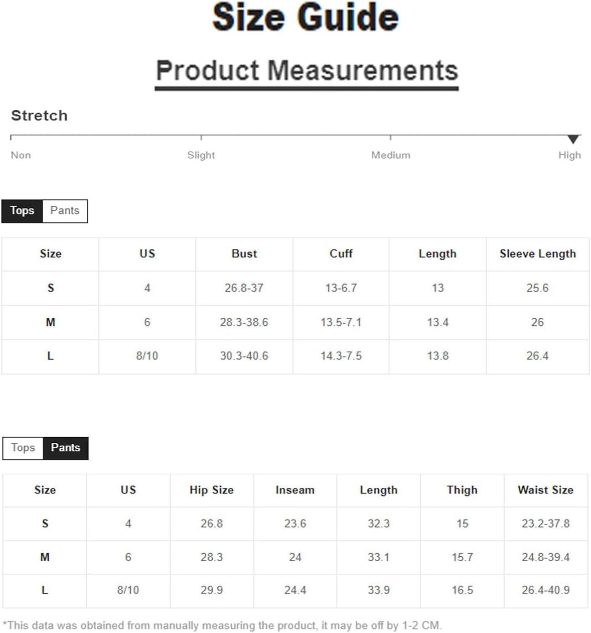
Task: Select the Waist Size column header
Action: pyautogui.click(x=545, y=490)
